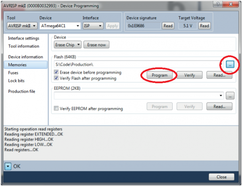Screen dimensions: 242x186
Task: Open the Interface dropdown showing ISP
Action: pos(93,26)
